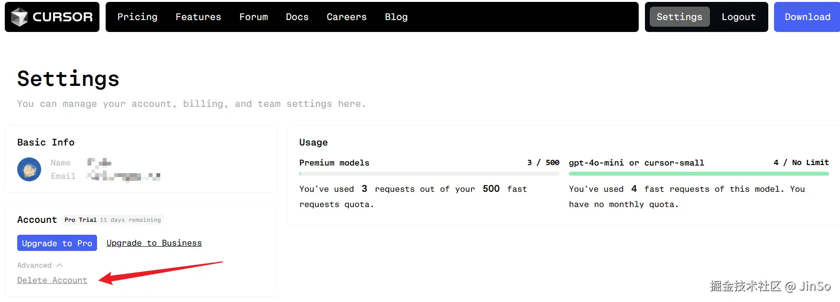Viewport: 840px width, 302px height.
Task: Click the Cursor cube logo icon
Action: click(x=20, y=17)
